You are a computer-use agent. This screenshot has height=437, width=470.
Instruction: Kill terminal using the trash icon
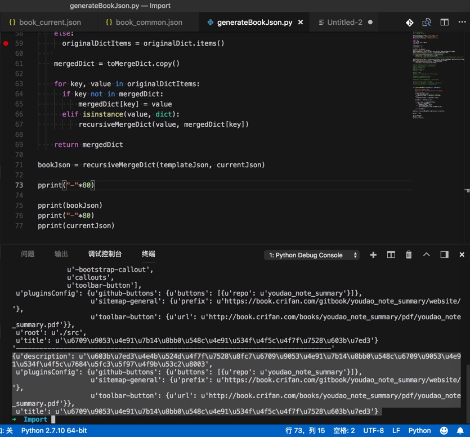409,255
